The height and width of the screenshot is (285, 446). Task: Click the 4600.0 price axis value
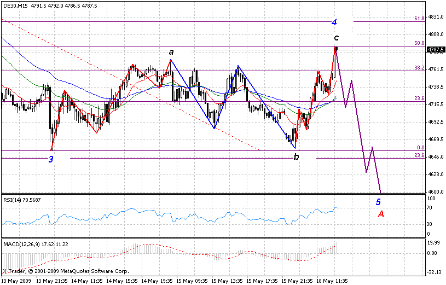pyautogui.click(x=436, y=191)
